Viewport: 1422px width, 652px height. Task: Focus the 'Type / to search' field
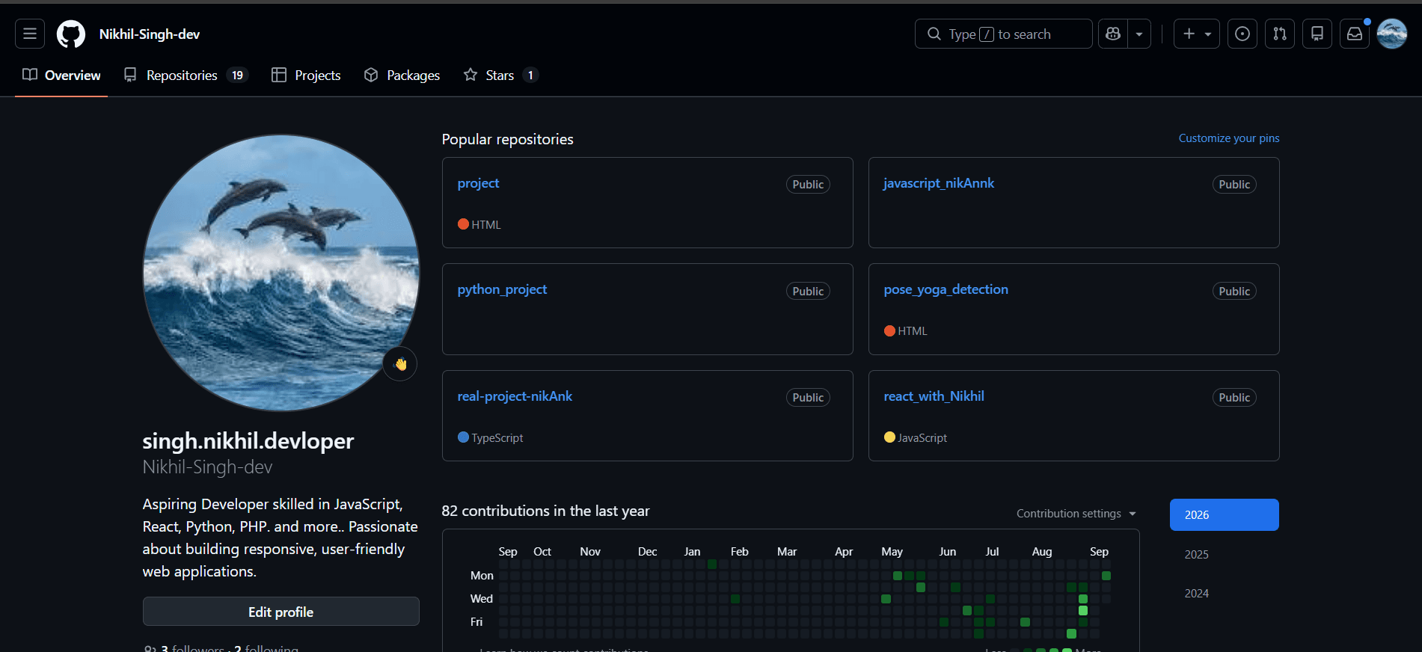(1003, 34)
